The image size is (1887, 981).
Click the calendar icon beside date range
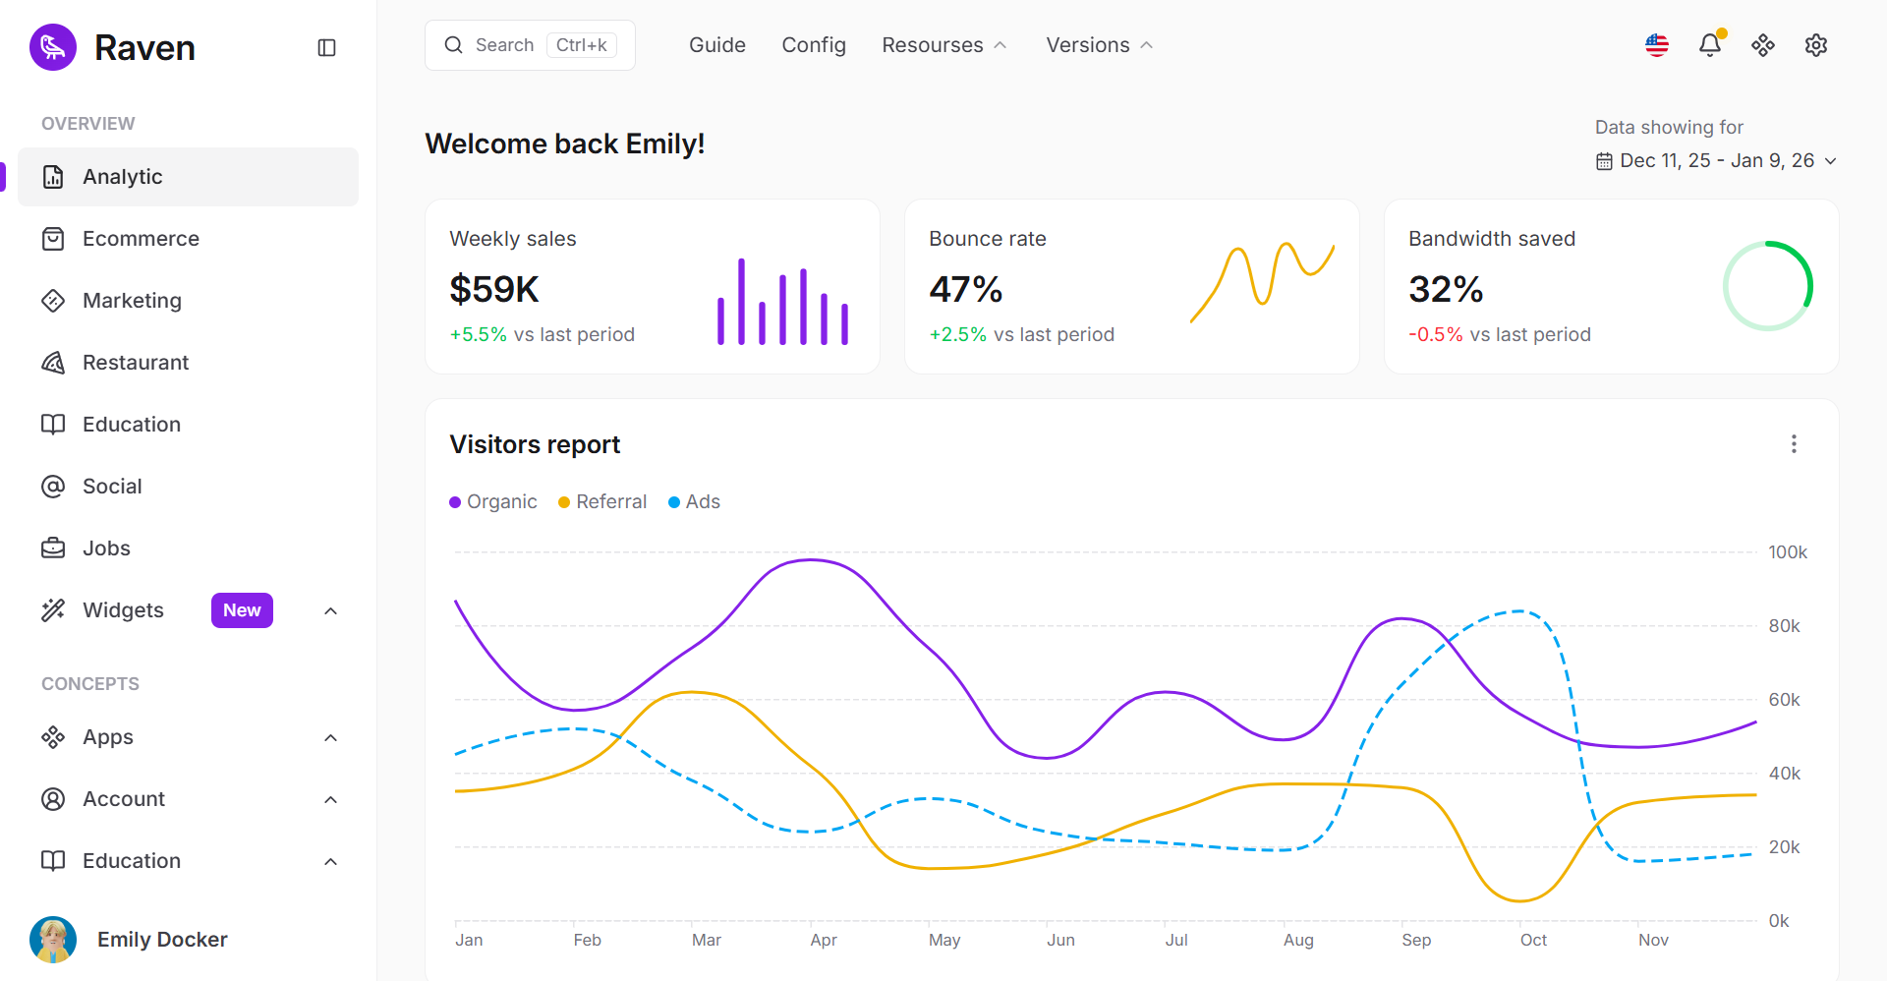[x=1604, y=161]
